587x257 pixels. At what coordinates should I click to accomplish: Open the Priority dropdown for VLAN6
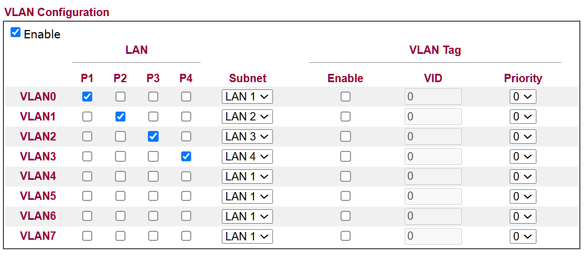coord(523,216)
